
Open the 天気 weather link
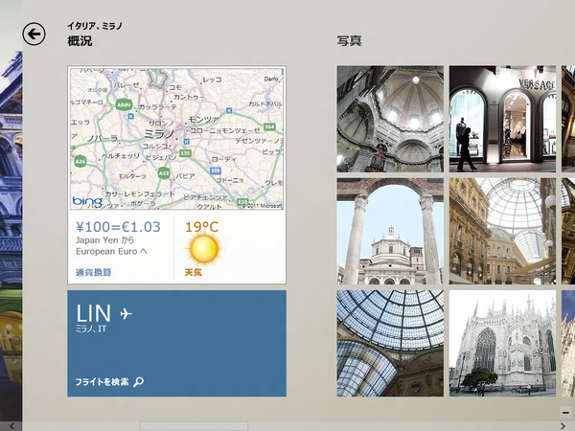tap(194, 272)
